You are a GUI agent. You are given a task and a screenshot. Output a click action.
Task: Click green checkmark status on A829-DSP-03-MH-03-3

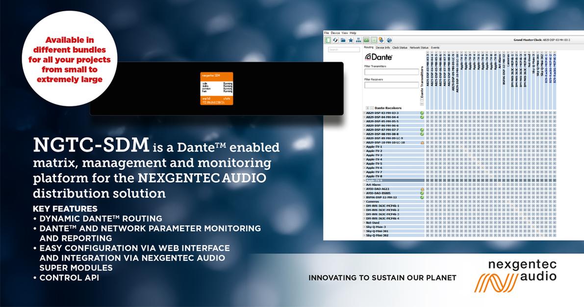(422, 113)
